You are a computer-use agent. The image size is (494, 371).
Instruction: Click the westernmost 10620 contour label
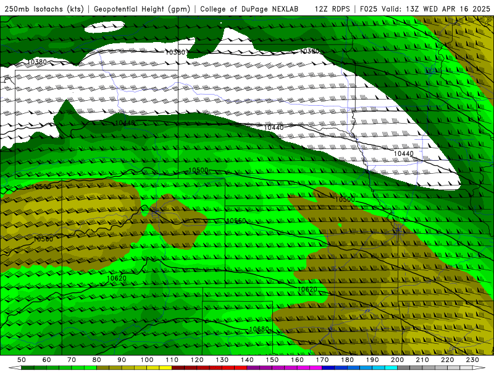(117, 278)
